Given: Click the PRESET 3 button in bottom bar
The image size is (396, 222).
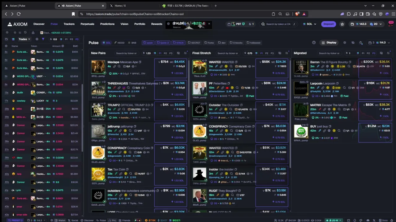Looking at the screenshot, I should point(15,220).
